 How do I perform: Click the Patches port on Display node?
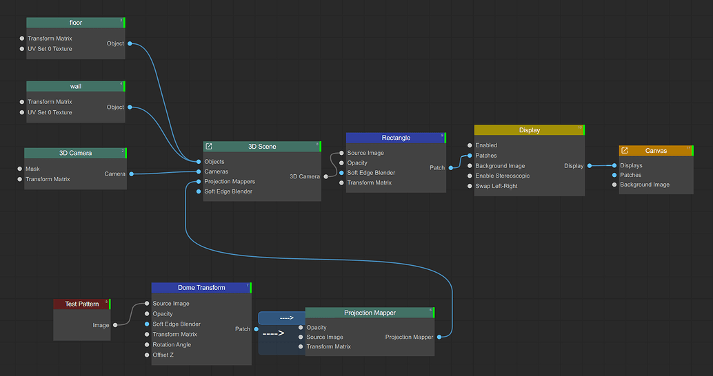470,156
